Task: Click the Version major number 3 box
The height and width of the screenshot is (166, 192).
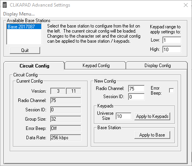Action: pos(58,91)
